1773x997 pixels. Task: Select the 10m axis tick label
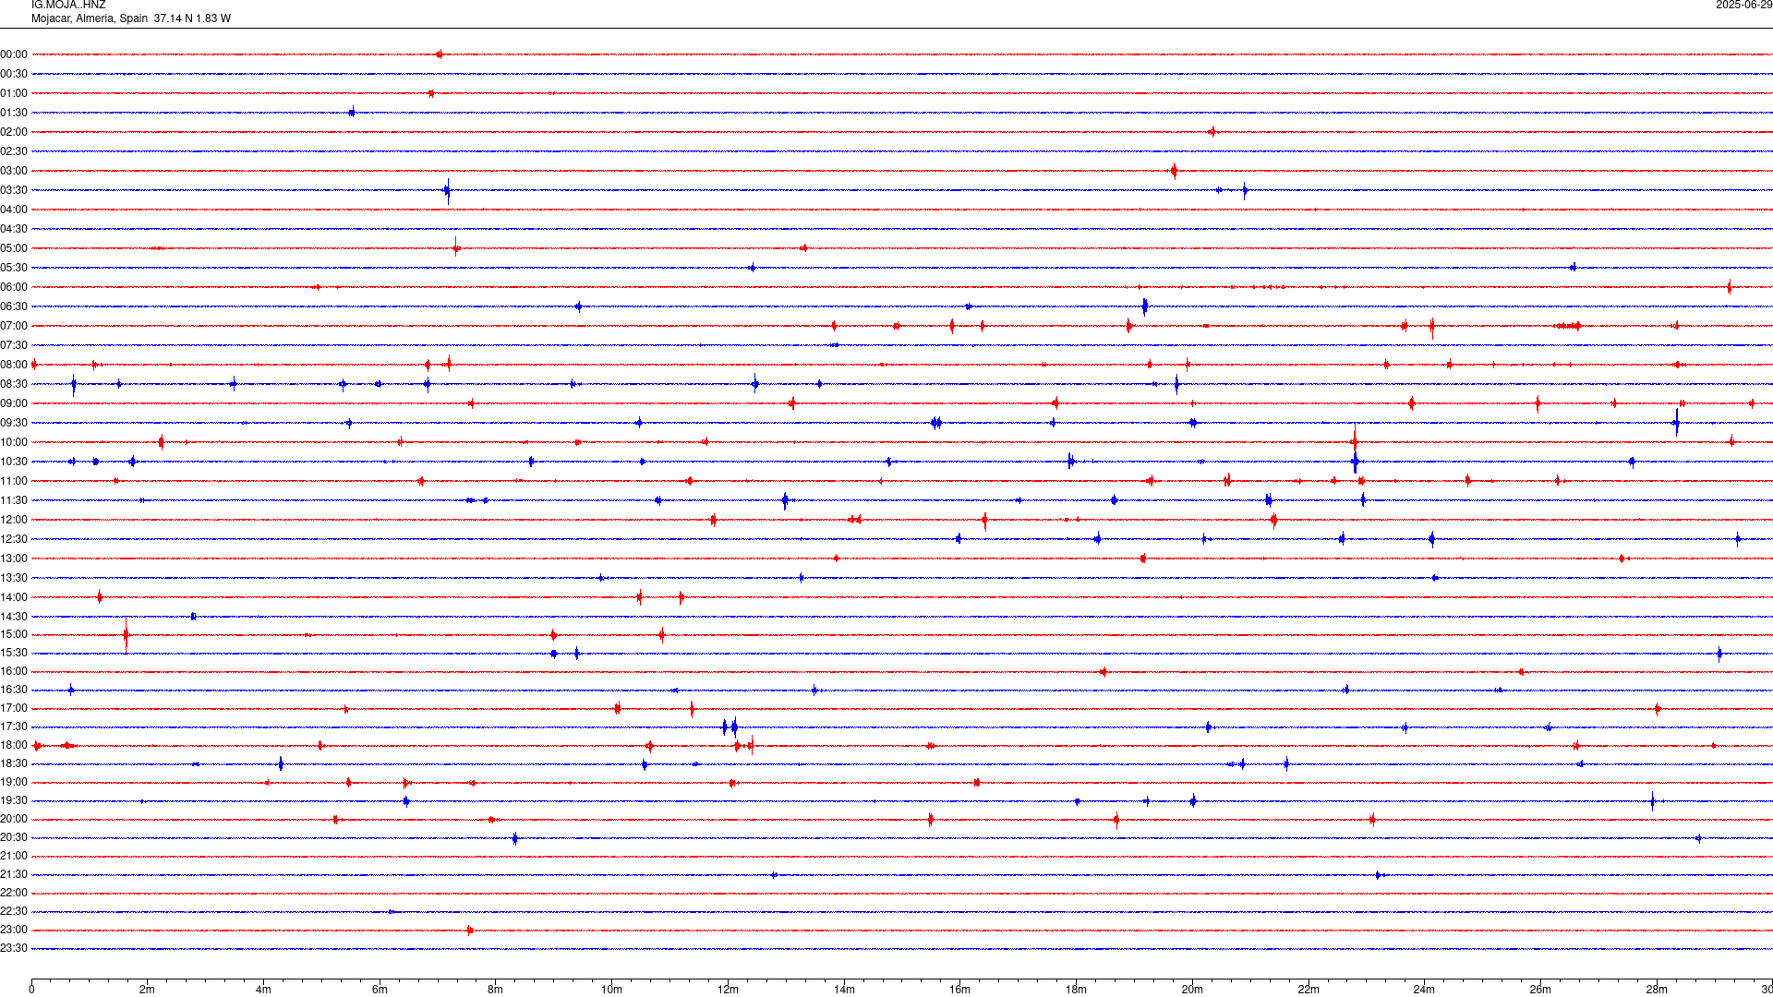611,990
